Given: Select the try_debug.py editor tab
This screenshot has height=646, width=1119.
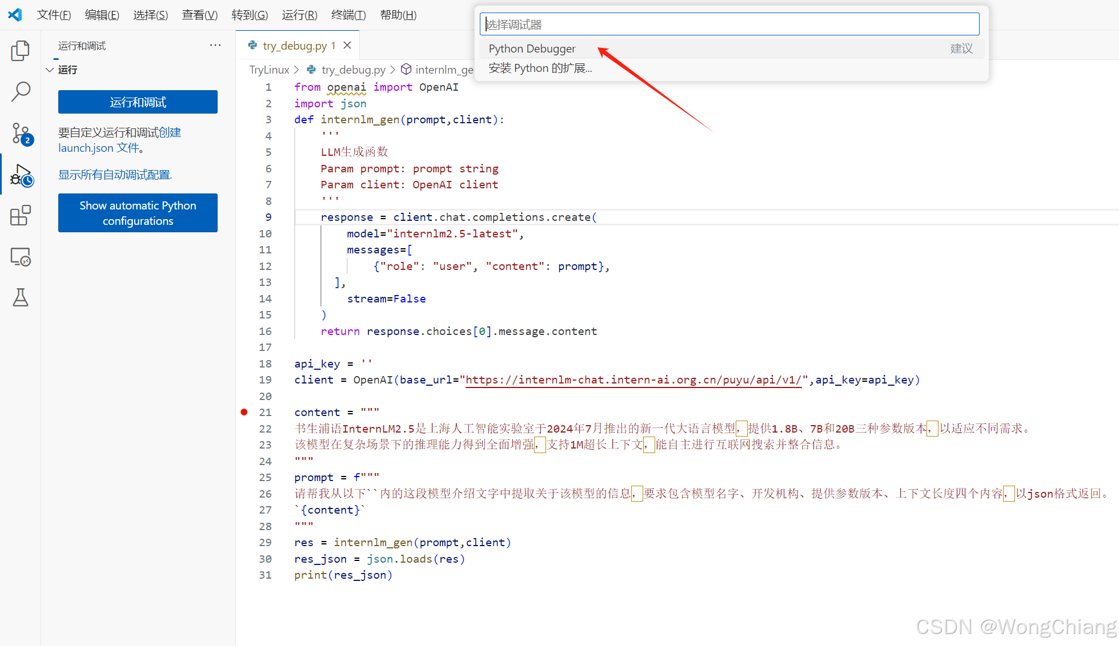Looking at the screenshot, I should click(294, 46).
